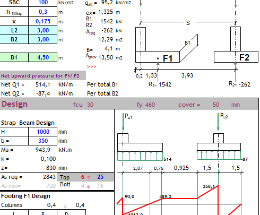The width and height of the screenshot is (260, 215).
Task: Select the fy value 460
Action: [x=150, y=105]
